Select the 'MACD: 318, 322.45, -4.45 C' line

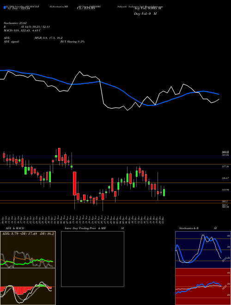click(22, 30)
